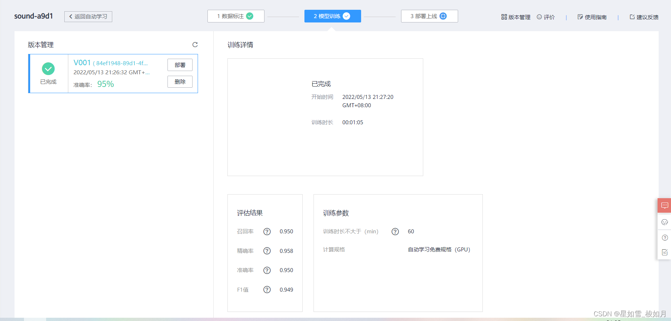Open 评价 link in top bar
The image size is (671, 321).
(549, 17)
